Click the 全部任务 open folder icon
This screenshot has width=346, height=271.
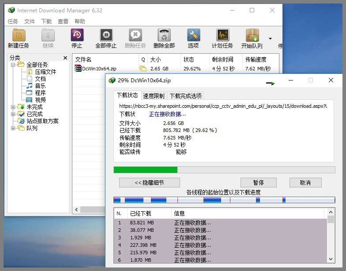pos(21,64)
